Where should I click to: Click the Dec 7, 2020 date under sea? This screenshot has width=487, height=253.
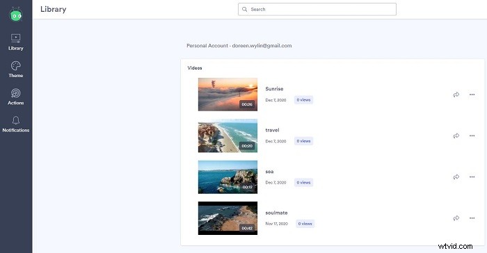[276, 183]
